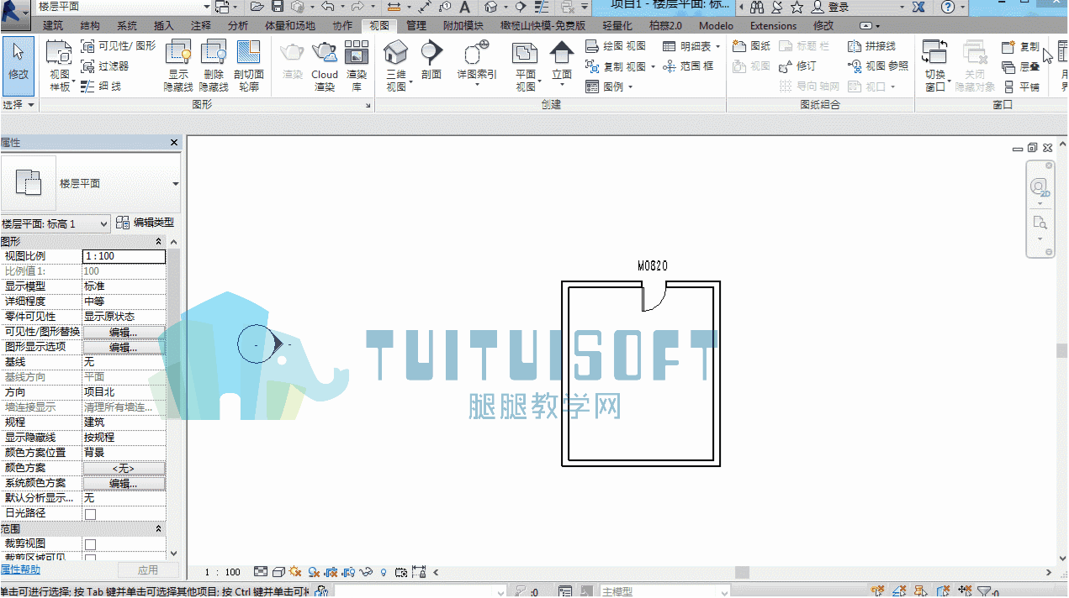Click 删除隐藏线 remove hidden lines

214,66
